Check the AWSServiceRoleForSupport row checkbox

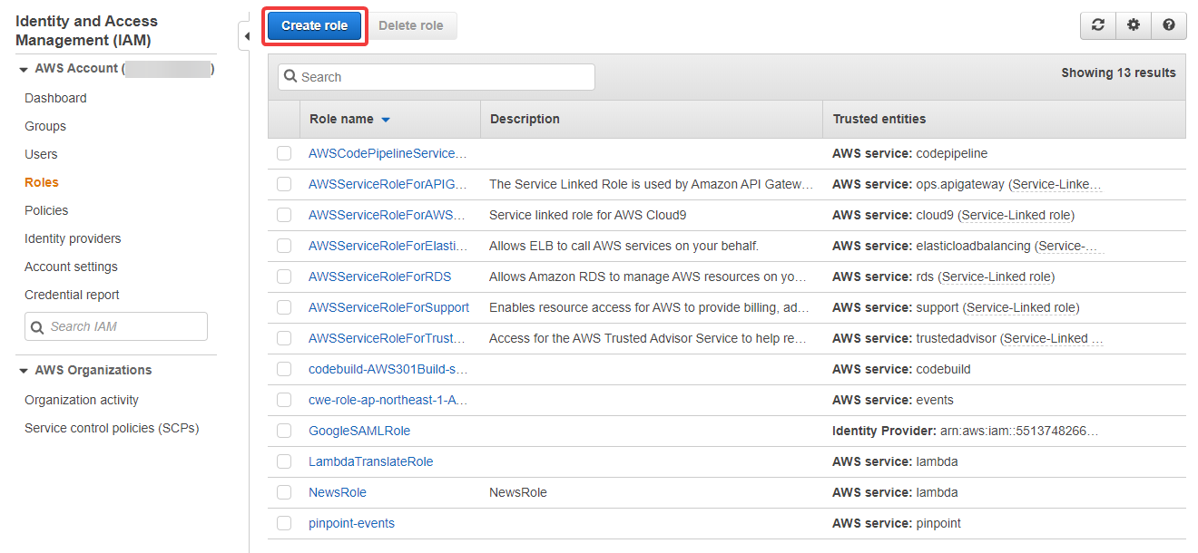[x=284, y=307]
